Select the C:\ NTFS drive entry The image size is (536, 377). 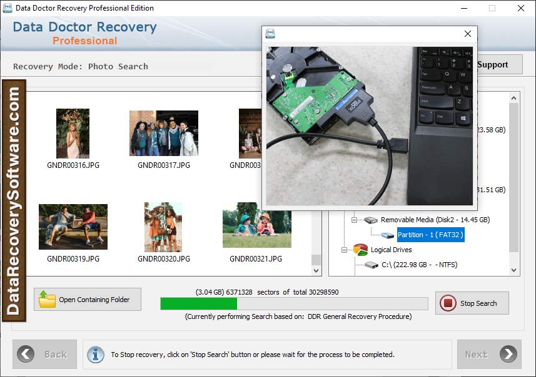coord(419,265)
